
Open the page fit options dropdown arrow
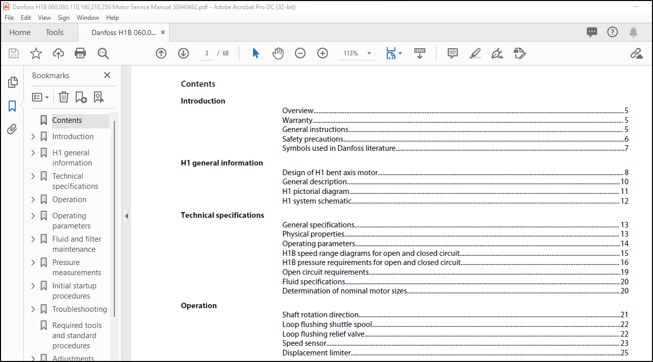click(x=400, y=53)
